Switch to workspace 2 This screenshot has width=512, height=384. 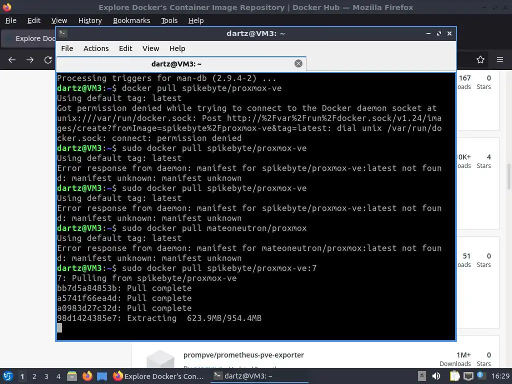(x=34, y=376)
